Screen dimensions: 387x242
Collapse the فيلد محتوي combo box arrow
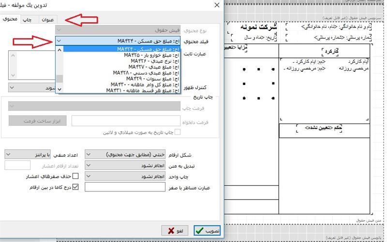tap(60, 41)
